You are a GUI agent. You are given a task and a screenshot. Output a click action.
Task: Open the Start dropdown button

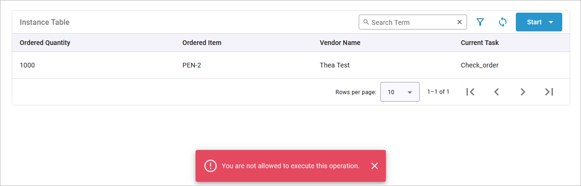tap(539, 22)
